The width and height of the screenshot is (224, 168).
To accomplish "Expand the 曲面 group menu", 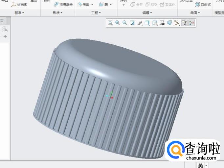I will point(195,13).
